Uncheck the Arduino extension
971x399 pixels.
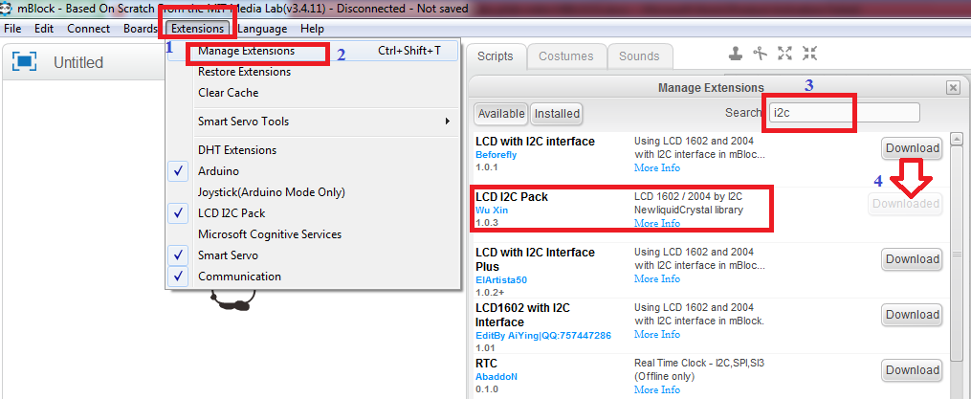[178, 171]
